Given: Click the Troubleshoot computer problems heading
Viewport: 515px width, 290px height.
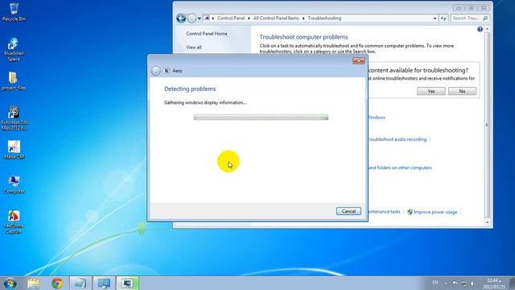Looking at the screenshot, I should pos(303,37).
